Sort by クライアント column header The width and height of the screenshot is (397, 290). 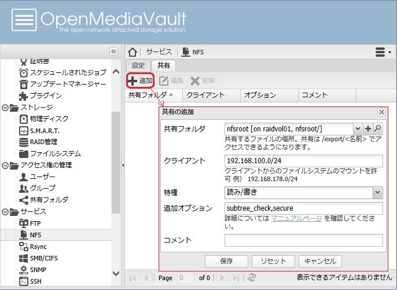point(211,96)
